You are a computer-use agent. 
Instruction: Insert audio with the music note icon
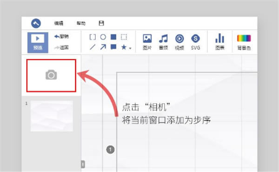(x=163, y=42)
